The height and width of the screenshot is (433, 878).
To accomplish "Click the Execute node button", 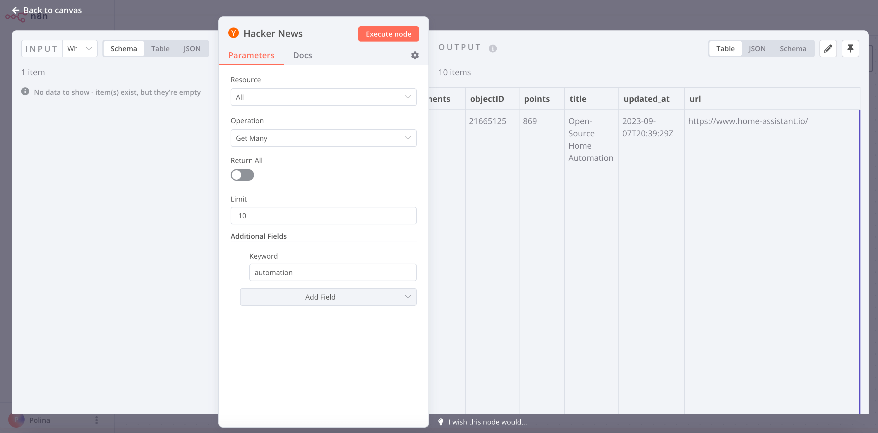I will pos(388,34).
